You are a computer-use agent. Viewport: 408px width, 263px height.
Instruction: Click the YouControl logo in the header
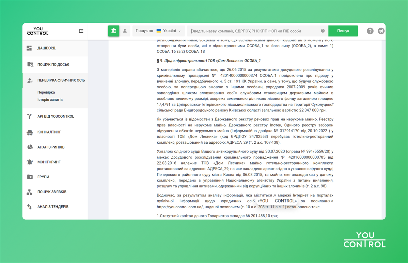coord(38,31)
